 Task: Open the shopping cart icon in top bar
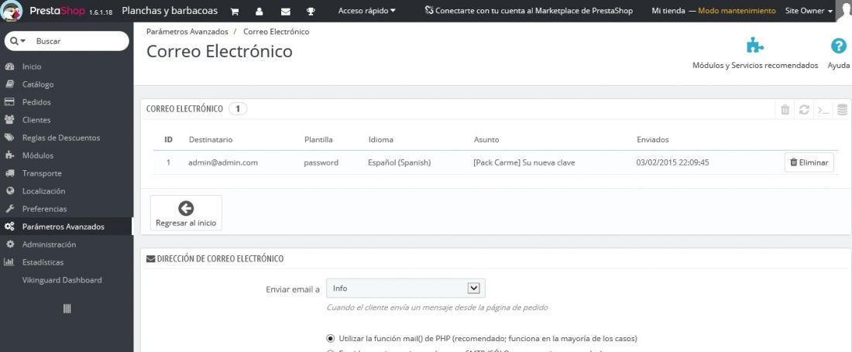point(234,11)
